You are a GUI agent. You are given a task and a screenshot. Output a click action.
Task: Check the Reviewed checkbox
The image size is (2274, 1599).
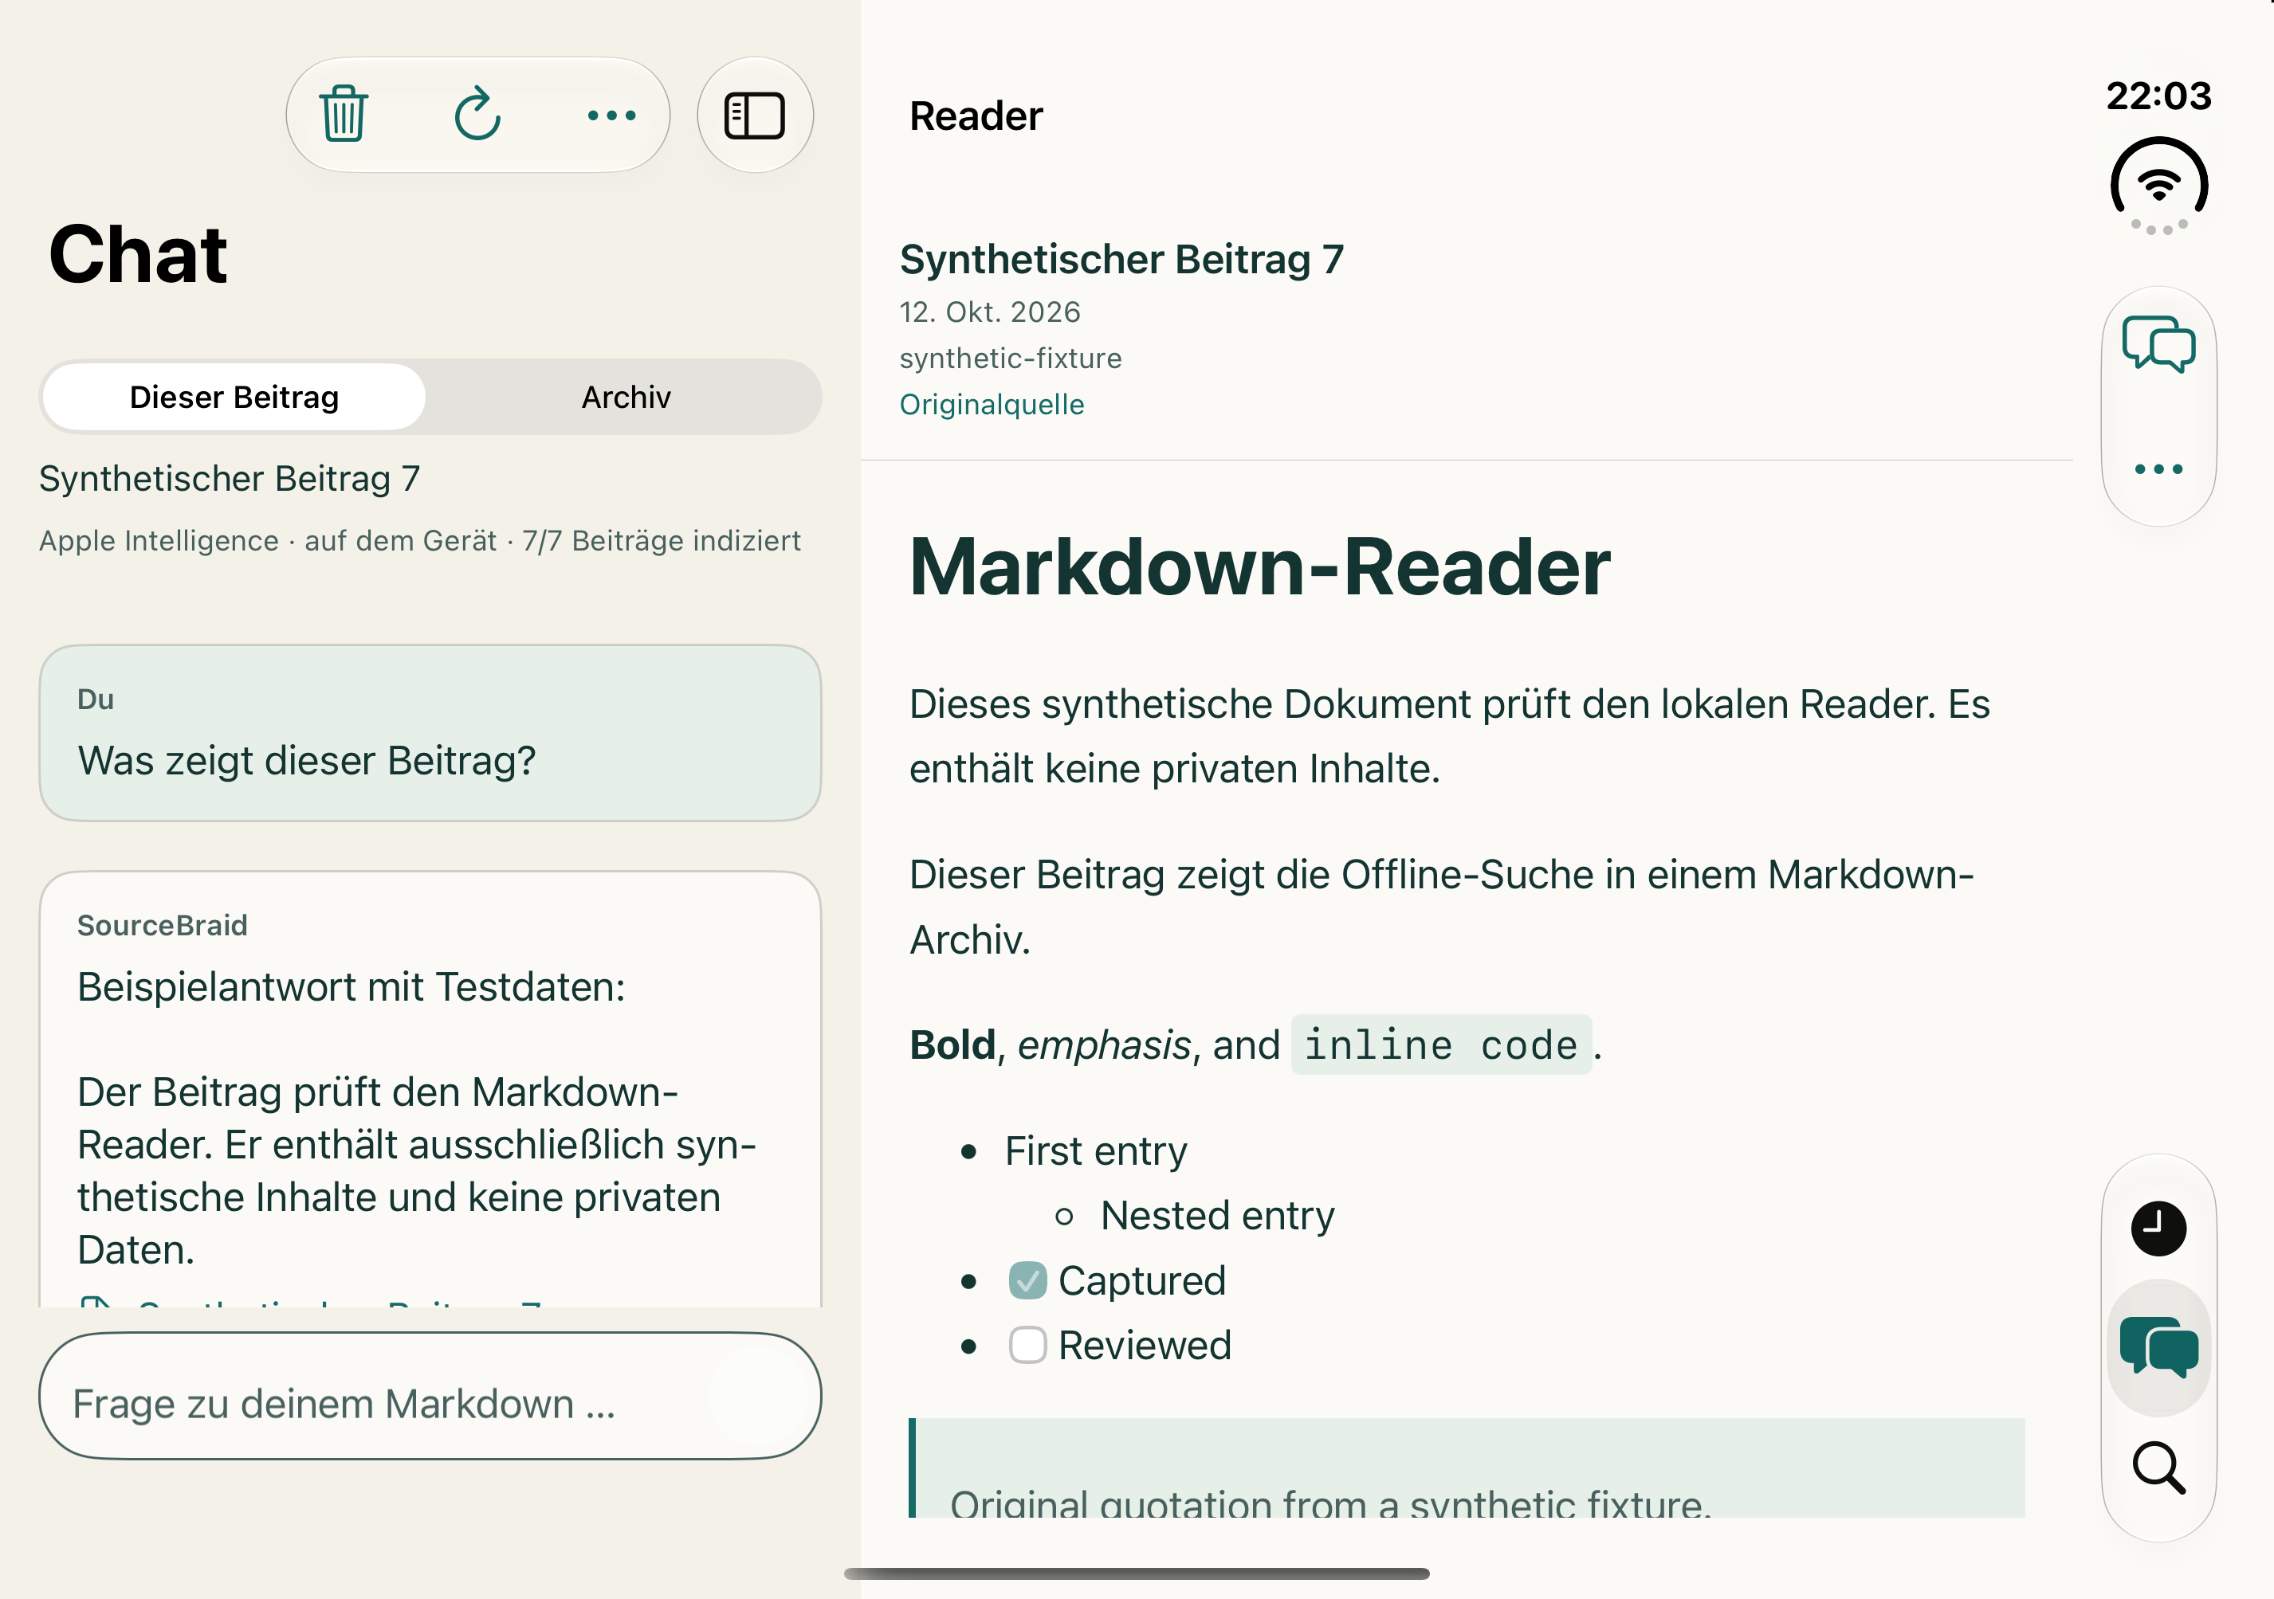click(1027, 1346)
